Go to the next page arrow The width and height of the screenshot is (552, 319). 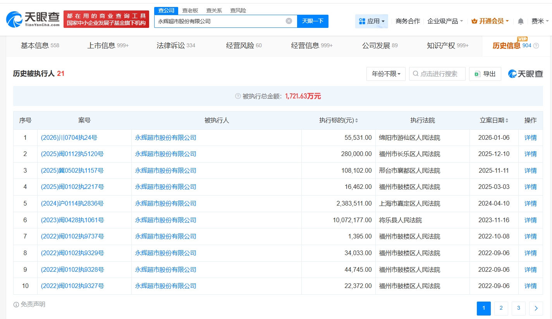click(x=536, y=308)
